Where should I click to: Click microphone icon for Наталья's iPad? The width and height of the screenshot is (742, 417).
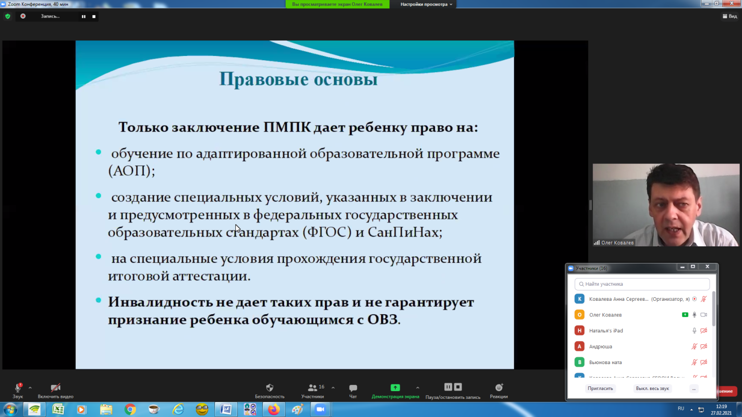tap(694, 330)
